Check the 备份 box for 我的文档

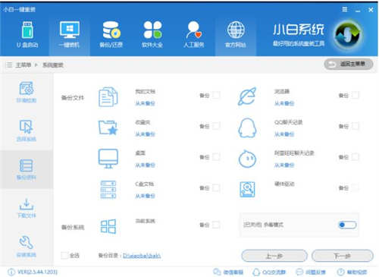click(x=216, y=95)
